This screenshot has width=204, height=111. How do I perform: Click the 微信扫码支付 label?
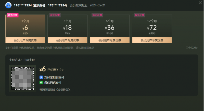click(x=53, y=83)
